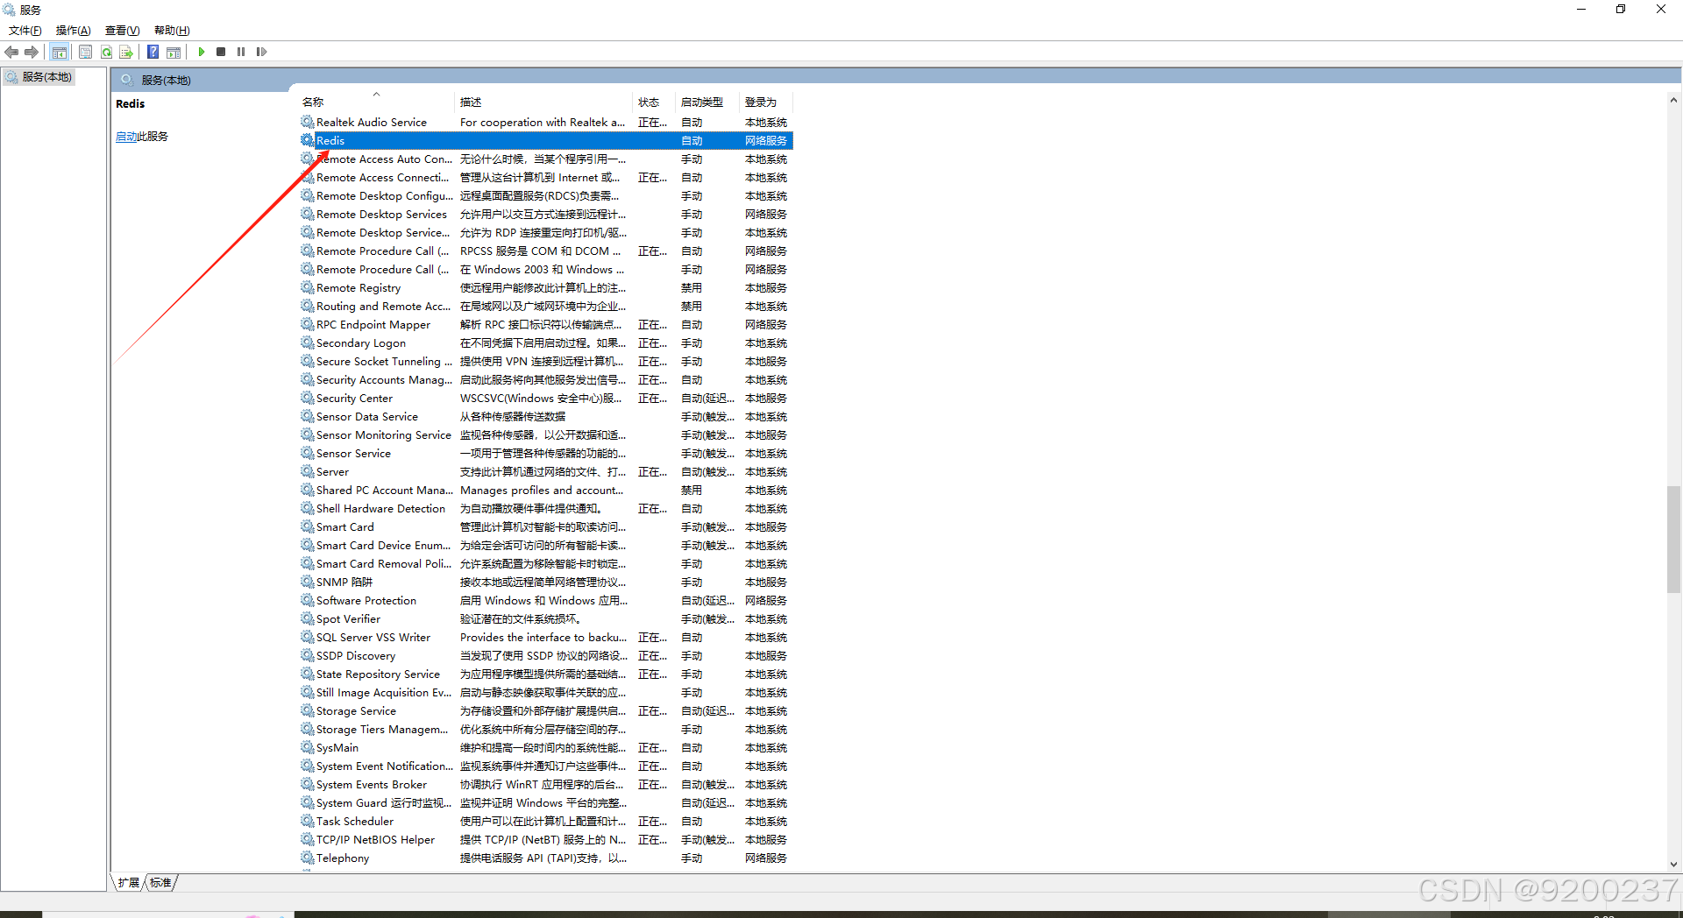Screen dimensions: 1683x918
Task: Click the Stop Service square button
Action: pyautogui.click(x=221, y=52)
